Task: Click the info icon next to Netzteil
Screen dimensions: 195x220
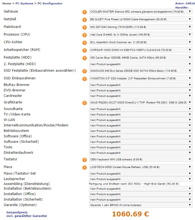Action: pyautogui.click(x=84, y=20)
